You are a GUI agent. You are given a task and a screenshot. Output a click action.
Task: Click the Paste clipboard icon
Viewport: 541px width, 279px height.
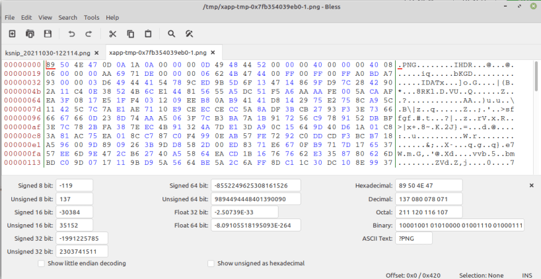click(148, 34)
